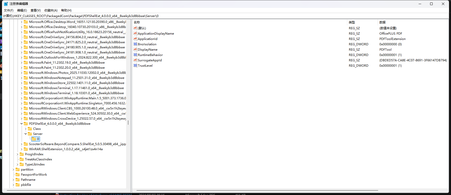Select the MicrosoftWindows.CrossDevice key
451x195 pixels.
pyautogui.click(x=77, y=118)
